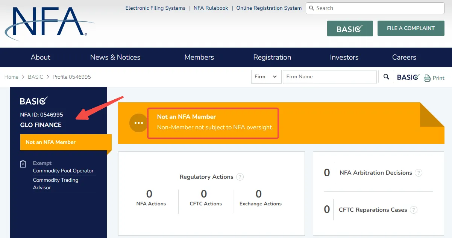
Task: Click the Not an NFA Member banner heading
Action: pos(187,117)
